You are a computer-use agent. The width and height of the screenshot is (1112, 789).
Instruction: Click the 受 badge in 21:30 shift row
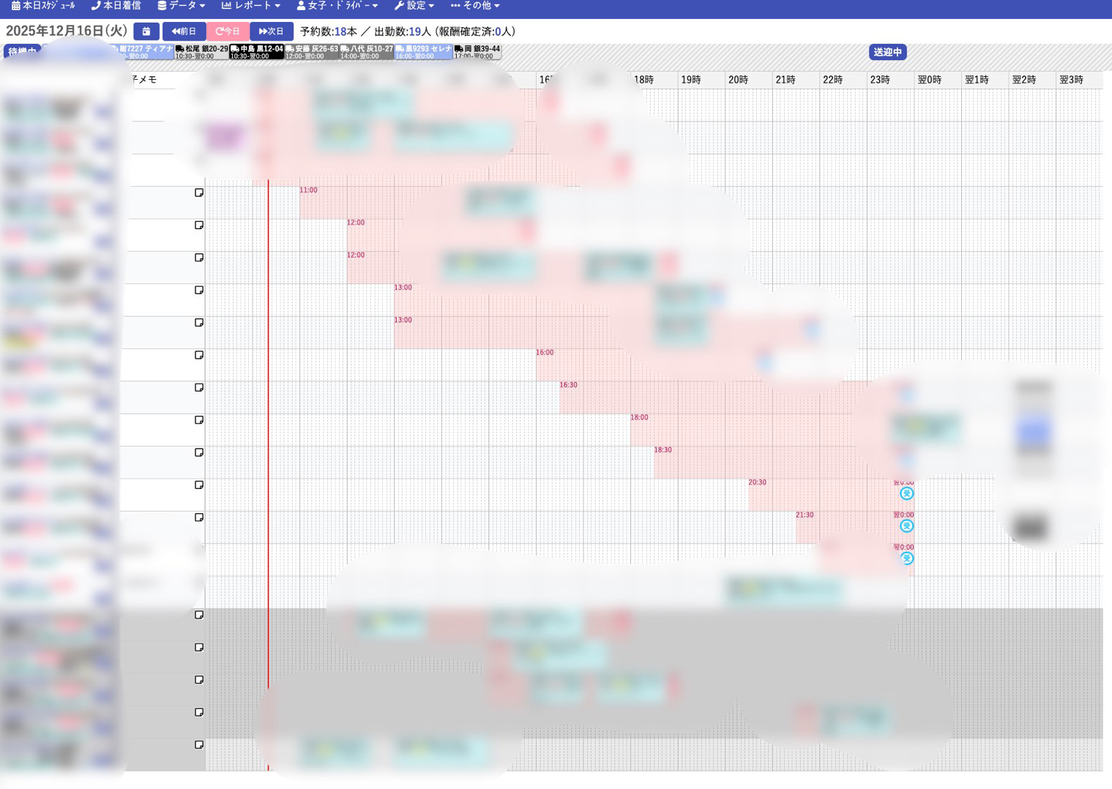906,526
